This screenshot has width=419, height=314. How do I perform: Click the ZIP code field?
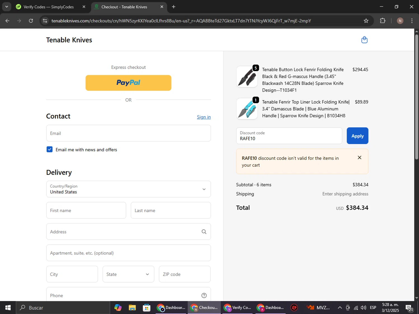185,274
